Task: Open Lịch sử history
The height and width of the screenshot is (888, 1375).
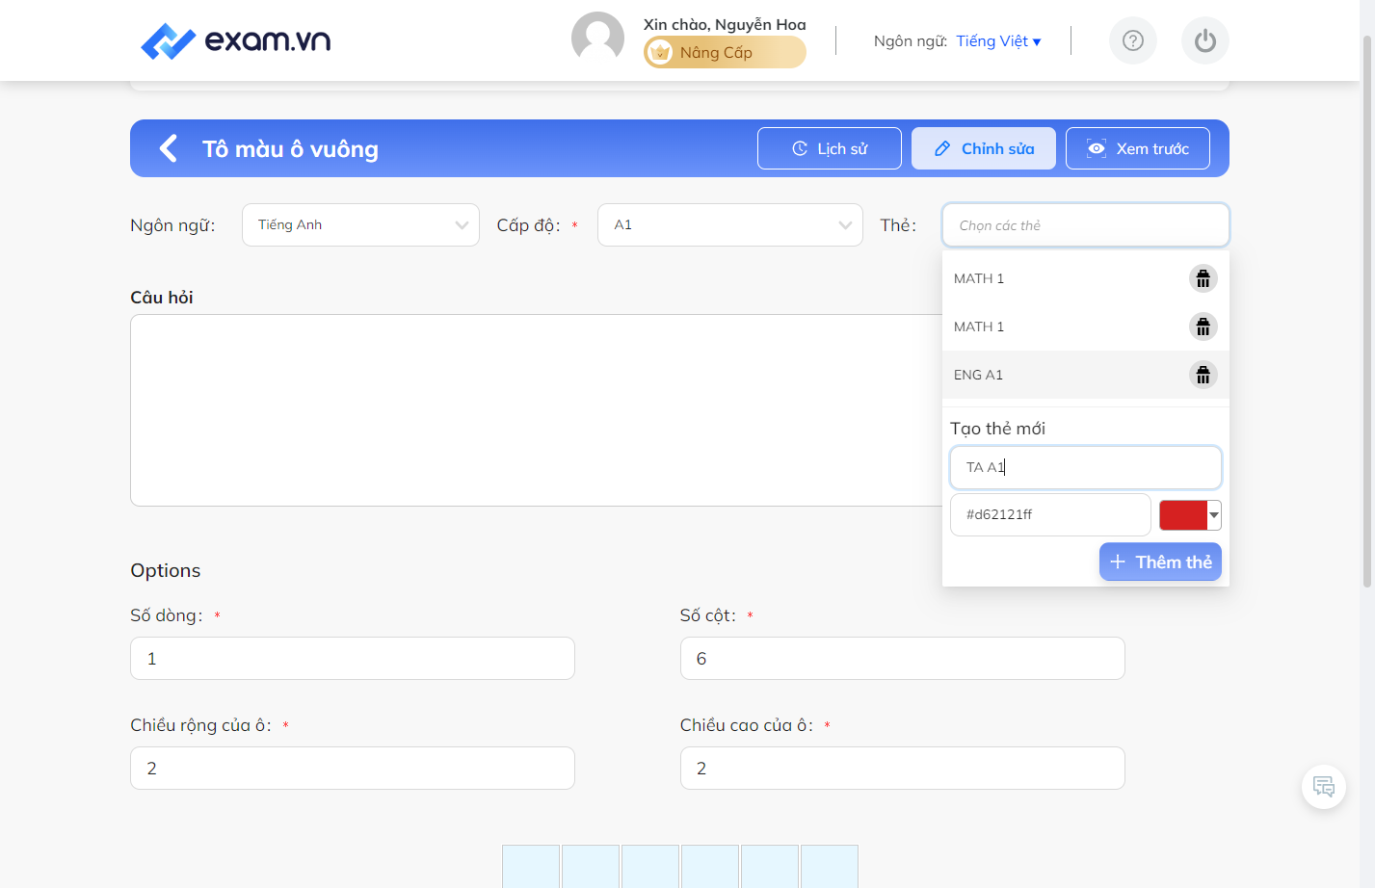Action: point(830,148)
